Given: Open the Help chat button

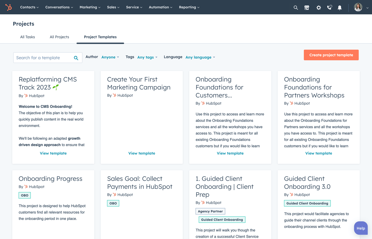Looking at the screenshot, I should pyautogui.click(x=361, y=228).
